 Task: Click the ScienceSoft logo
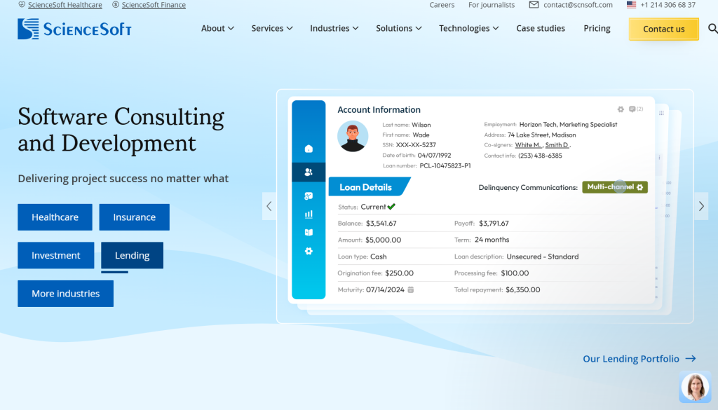click(x=74, y=29)
